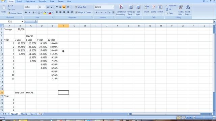Align text right
216x121 pixels.
click(64, 12)
